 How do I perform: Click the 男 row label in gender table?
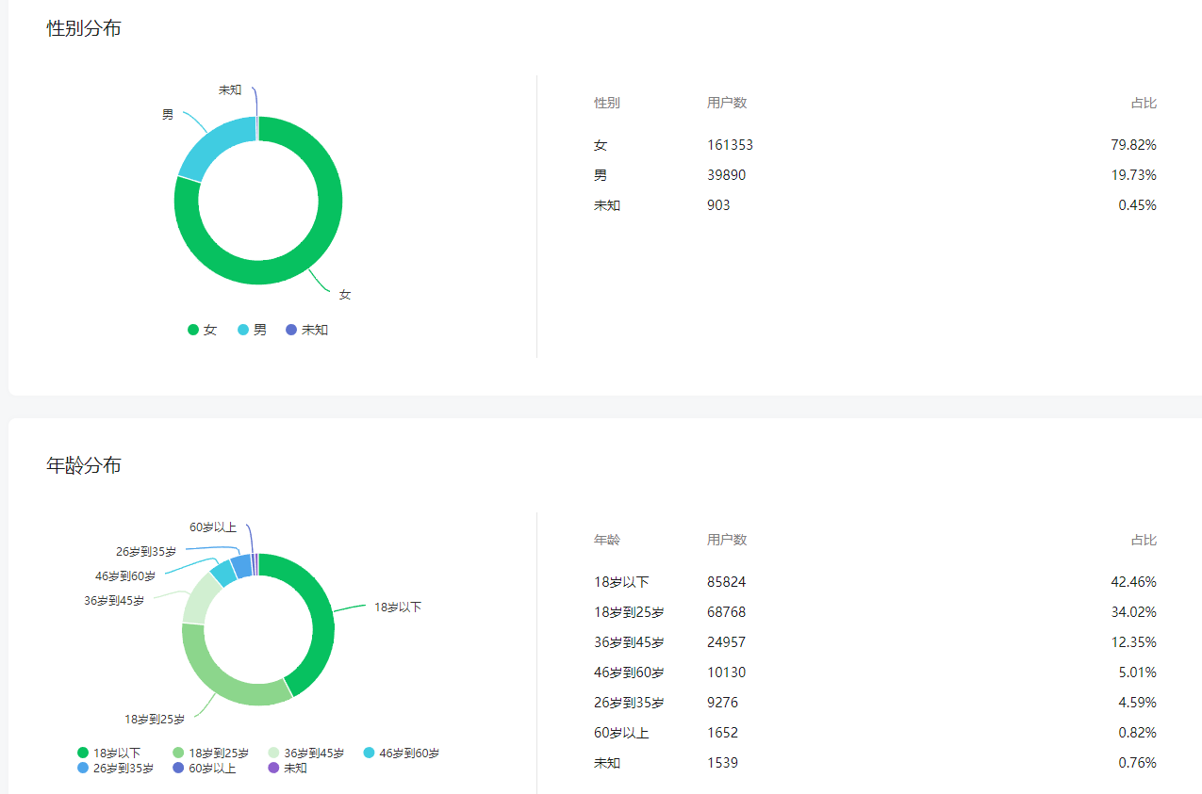(x=601, y=175)
